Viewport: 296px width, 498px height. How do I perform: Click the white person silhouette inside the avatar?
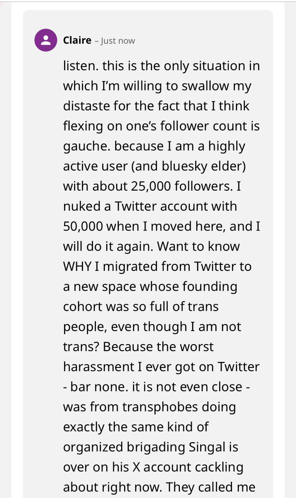45,40
